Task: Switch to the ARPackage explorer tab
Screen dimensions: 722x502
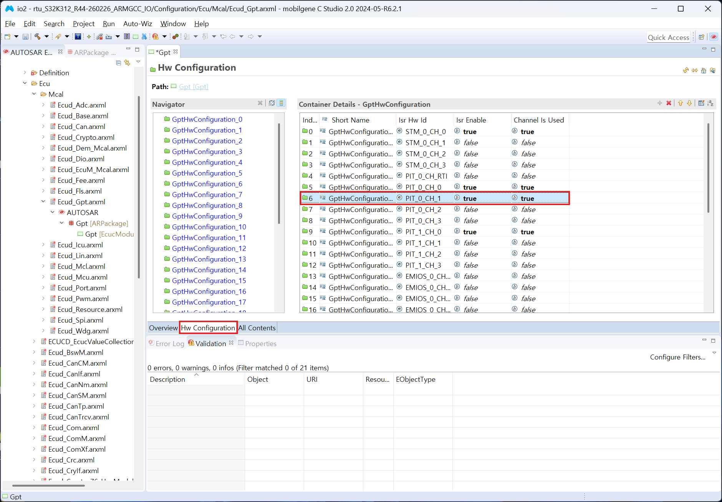Action: coord(91,52)
